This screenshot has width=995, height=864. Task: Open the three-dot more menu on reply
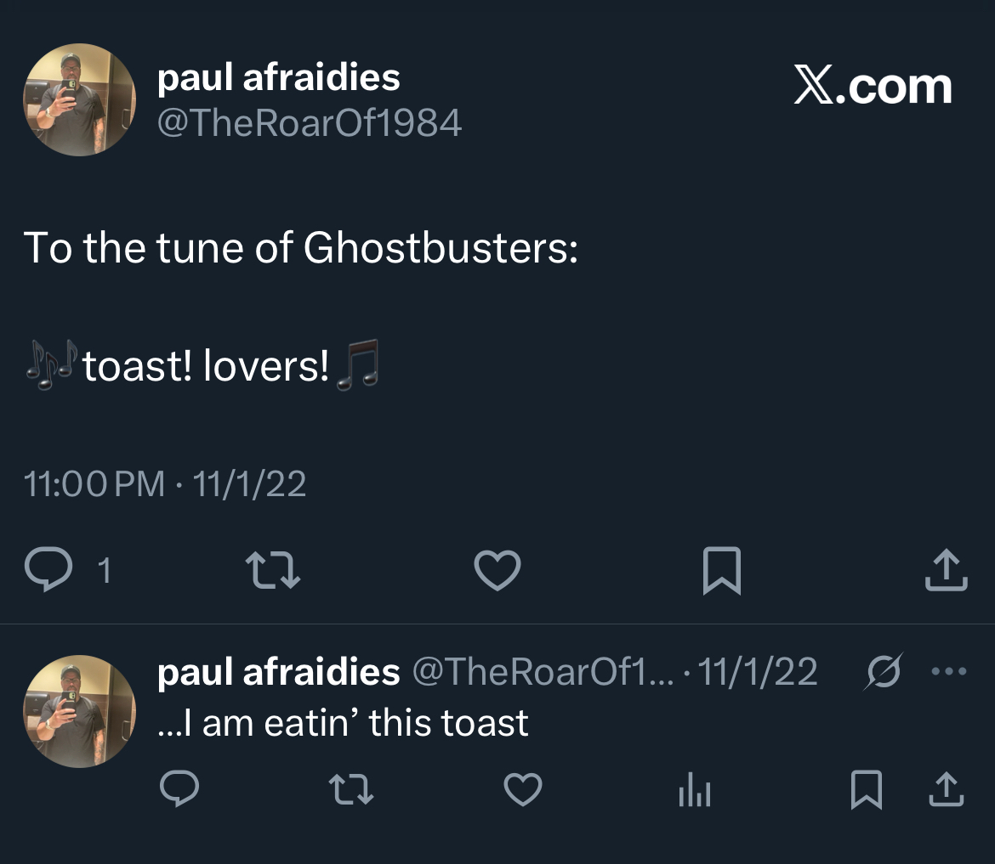click(949, 672)
